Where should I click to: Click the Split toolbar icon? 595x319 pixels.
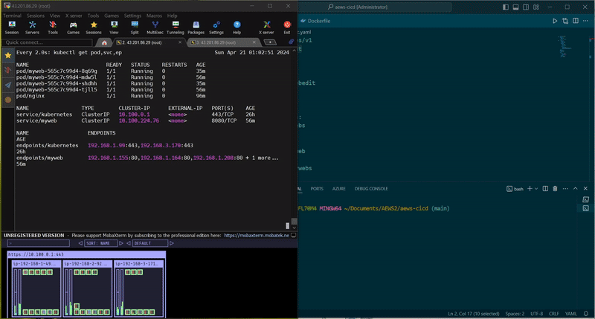(x=135, y=28)
